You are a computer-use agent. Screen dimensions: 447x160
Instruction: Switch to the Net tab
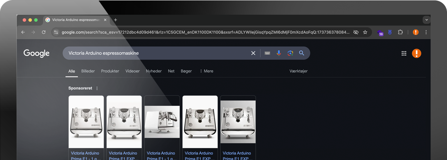[171, 71]
